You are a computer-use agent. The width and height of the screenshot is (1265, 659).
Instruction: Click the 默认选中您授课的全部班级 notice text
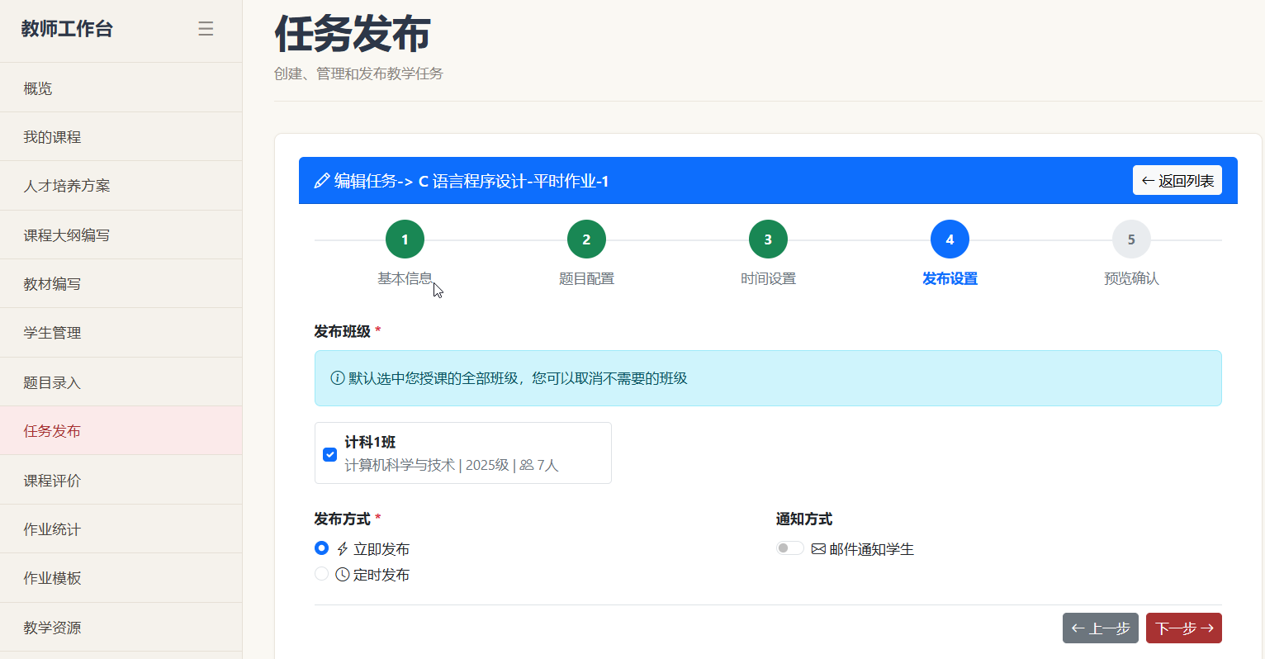point(518,378)
